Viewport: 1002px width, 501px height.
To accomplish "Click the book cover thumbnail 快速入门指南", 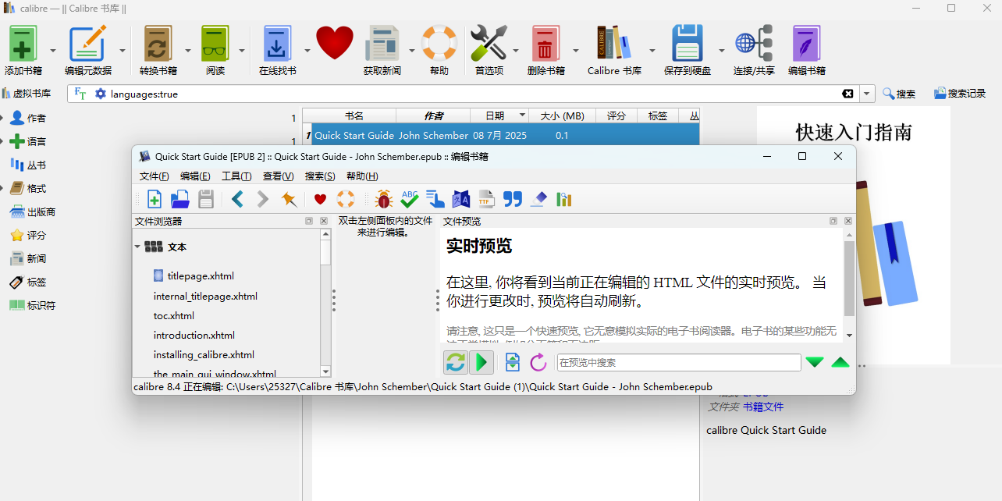I will coord(853,236).
